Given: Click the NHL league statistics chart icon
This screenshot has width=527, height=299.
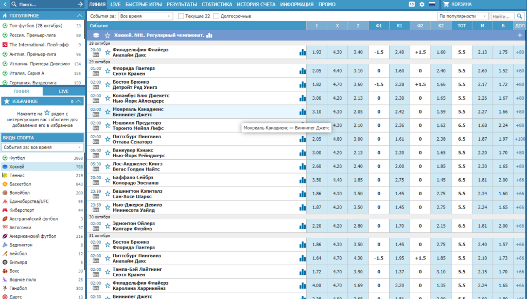Looking at the screenshot, I should pyautogui.click(x=210, y=35).
